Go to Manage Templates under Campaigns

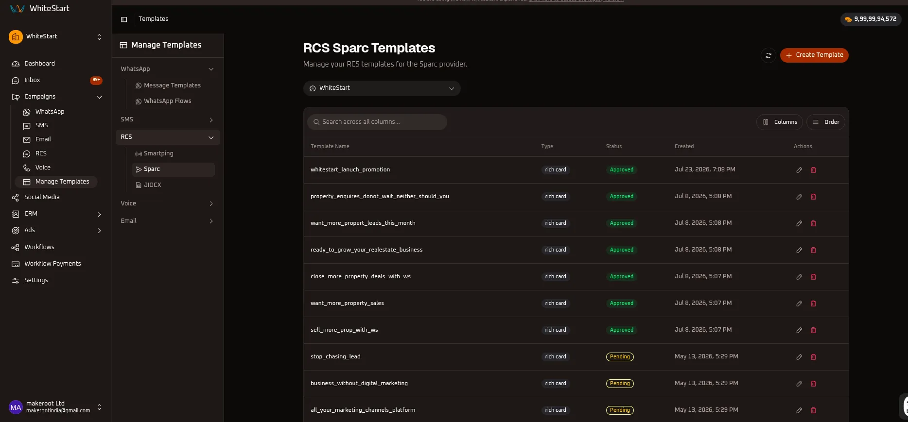[56, 182]
